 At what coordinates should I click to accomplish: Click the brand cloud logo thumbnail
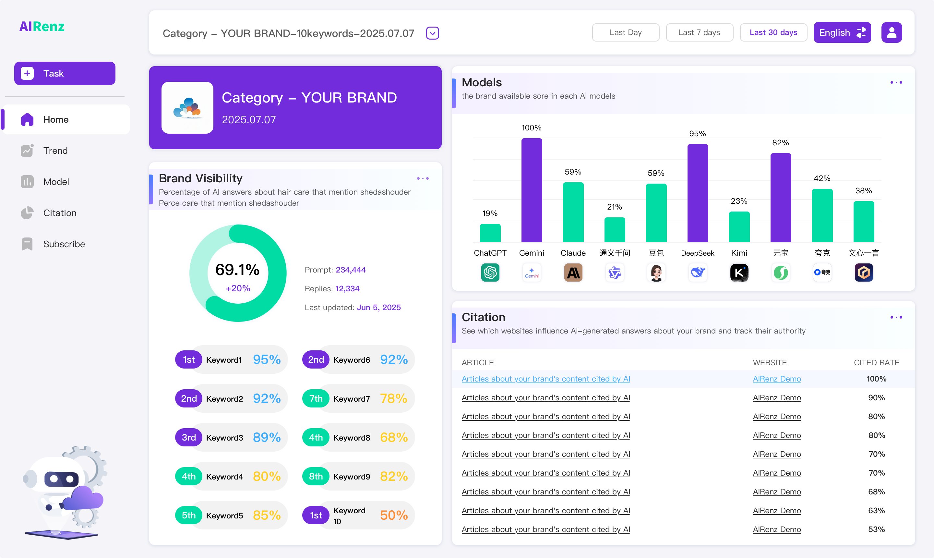(187, 107)
